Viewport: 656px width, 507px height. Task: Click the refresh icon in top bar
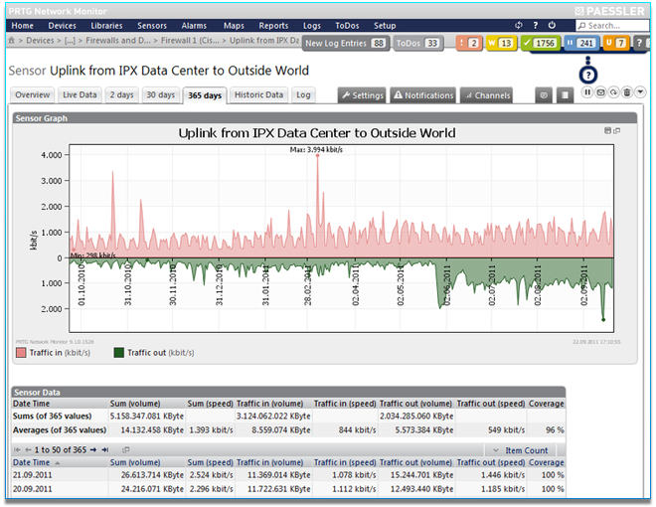(x=519, y=25)
